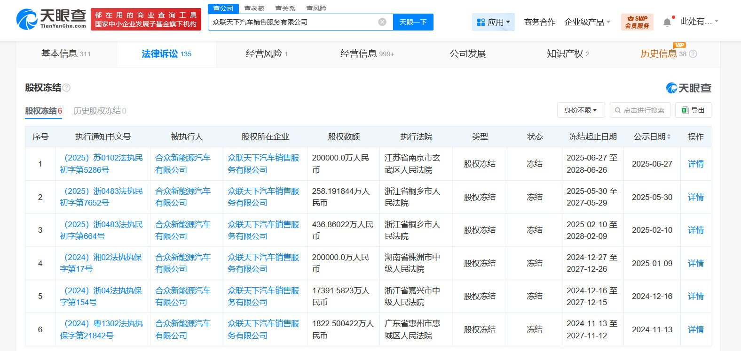Expand 企业级产品 menu
The image size is (741, 351).
587,22
